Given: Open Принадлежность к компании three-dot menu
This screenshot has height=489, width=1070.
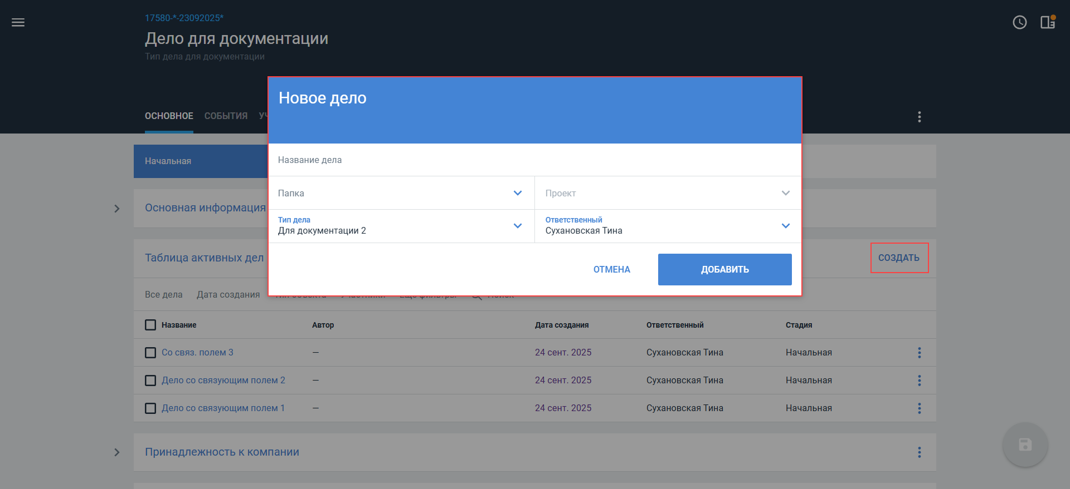Looking at the screenshot, I should coord(919,452).
